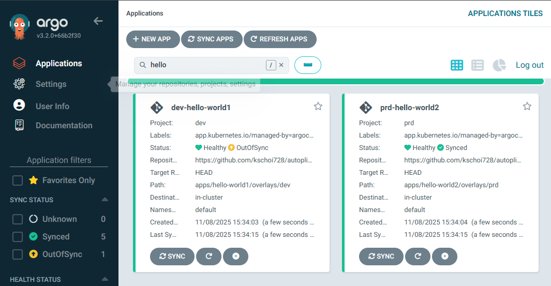Click git icon on dev-hello-world1 tile

pos(157,107)
